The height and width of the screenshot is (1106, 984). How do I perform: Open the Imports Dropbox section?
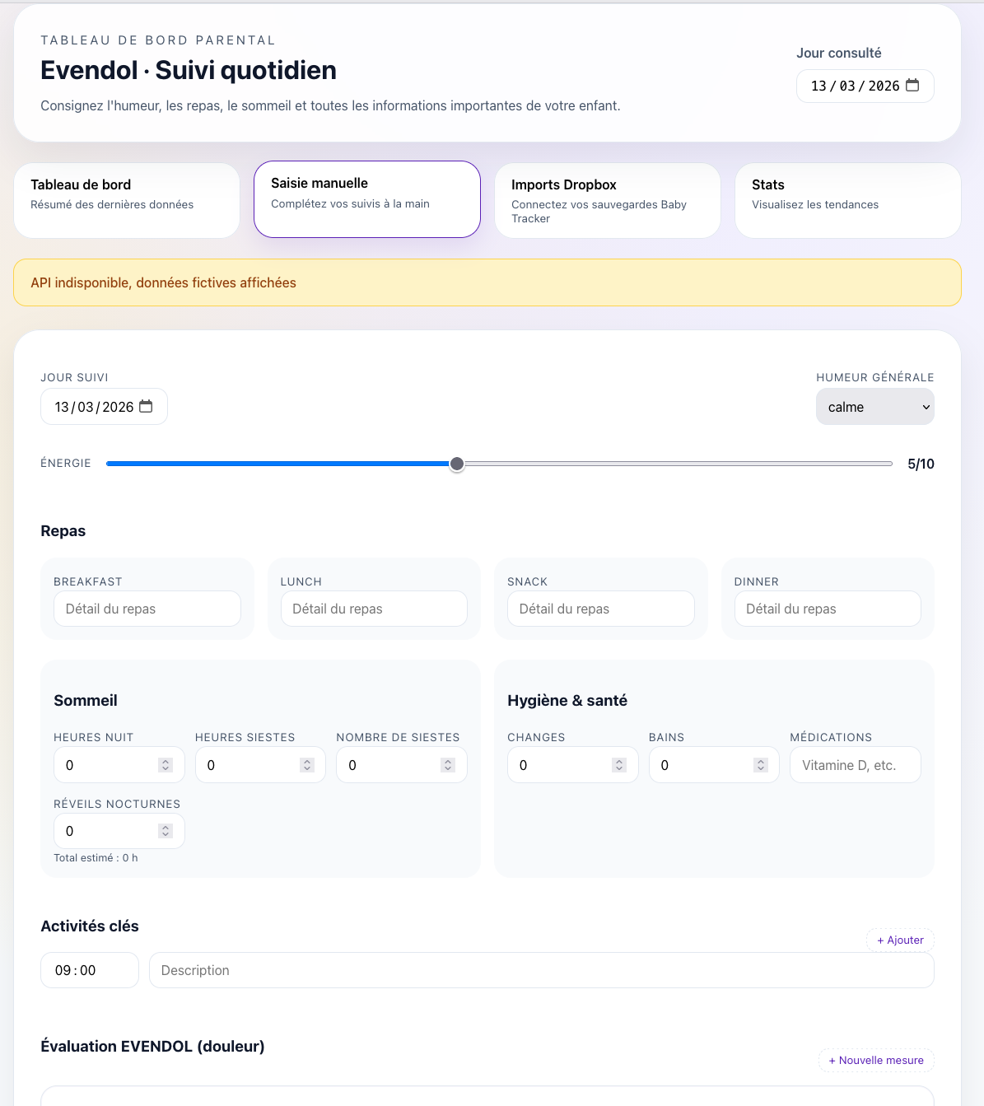[607, 200]
